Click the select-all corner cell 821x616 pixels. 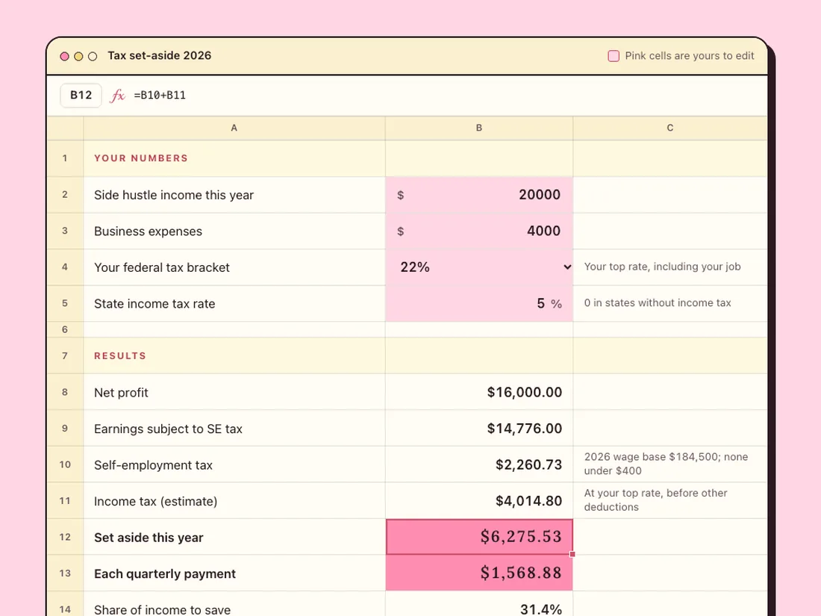tap(65, 128)
